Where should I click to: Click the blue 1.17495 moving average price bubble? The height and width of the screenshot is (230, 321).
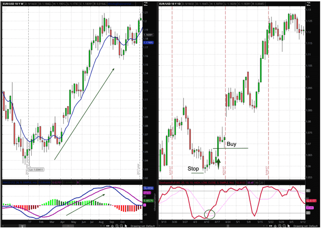point(149,42)
